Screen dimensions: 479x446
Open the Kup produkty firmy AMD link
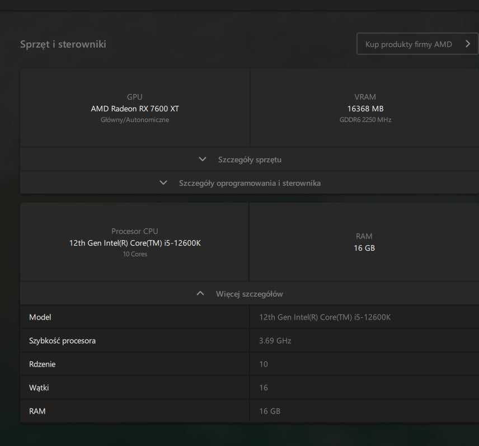(417, 44)
